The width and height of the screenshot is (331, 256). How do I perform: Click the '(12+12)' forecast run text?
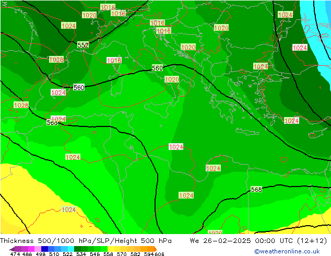[312, 241]
